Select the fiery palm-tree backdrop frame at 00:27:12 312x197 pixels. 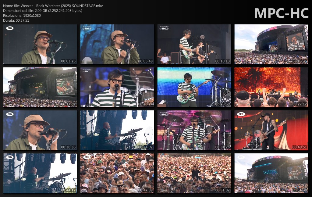click(x=271, y=88)
